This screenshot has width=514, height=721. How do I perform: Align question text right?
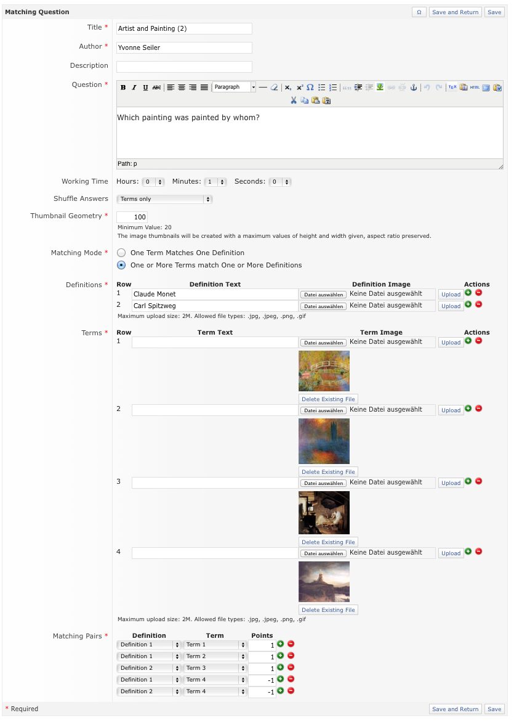click(193, 88)
